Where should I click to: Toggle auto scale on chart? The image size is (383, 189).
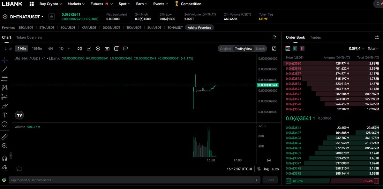click(275, 169)
